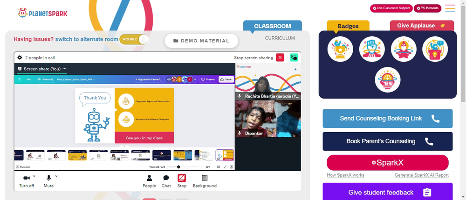The height and width of the screenshot is (200, 466).
Task: Select slide thumbnail 123
Action: click(225, 155)
